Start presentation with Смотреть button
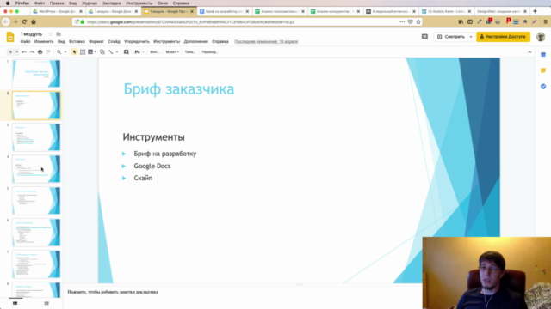The width and height of the screenshot is (551, 309). coord(451,36)
